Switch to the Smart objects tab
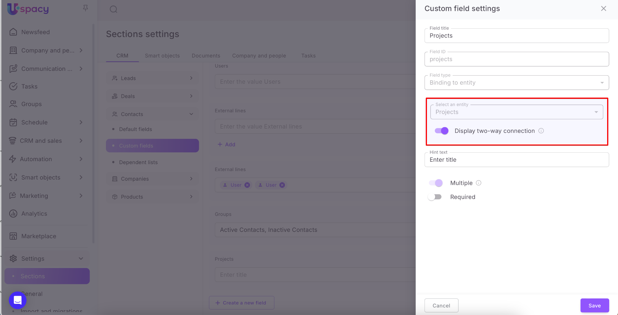The height and width of the screenshot is (315, 618). tap(162, 56)
